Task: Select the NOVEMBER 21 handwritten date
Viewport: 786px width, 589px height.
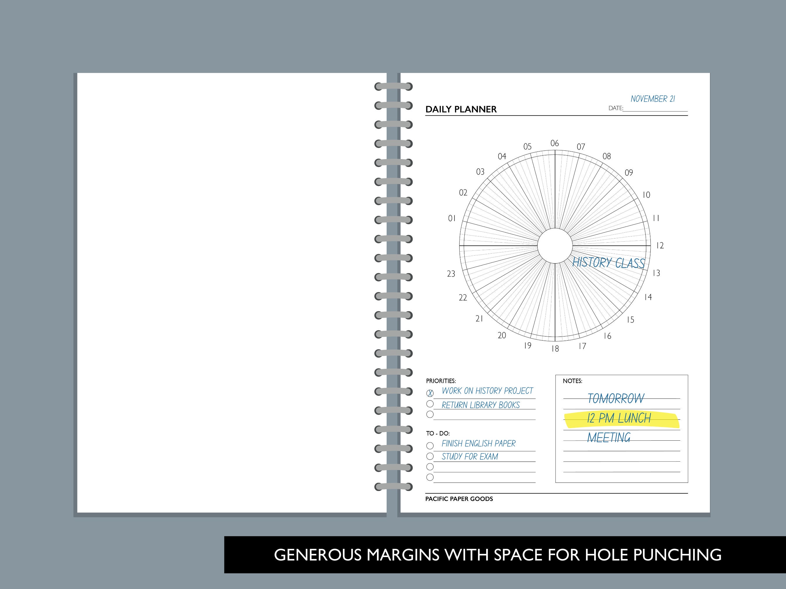Action: coord(654,98)
